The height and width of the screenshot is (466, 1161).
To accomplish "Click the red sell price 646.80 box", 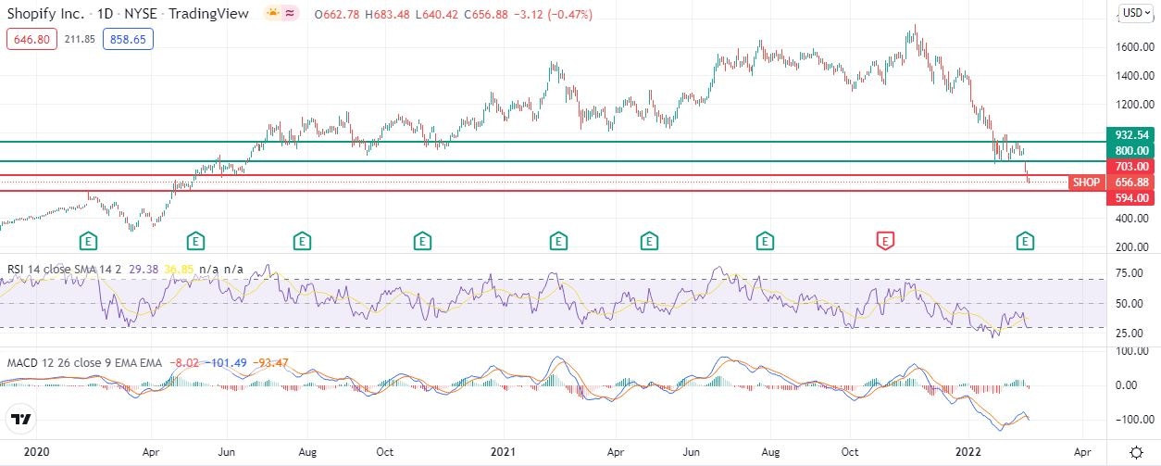I will [x=31, y=39].
